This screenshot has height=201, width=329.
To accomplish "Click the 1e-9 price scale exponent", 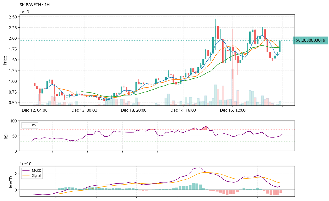I will click(x=25, y=12).
